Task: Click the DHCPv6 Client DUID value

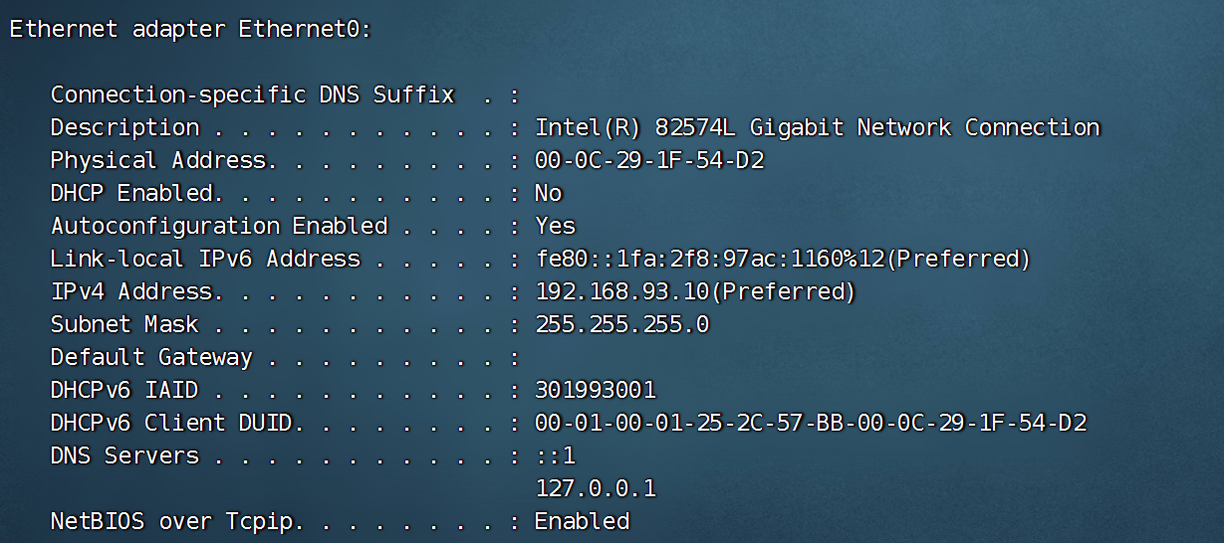Action: [810, 423]
